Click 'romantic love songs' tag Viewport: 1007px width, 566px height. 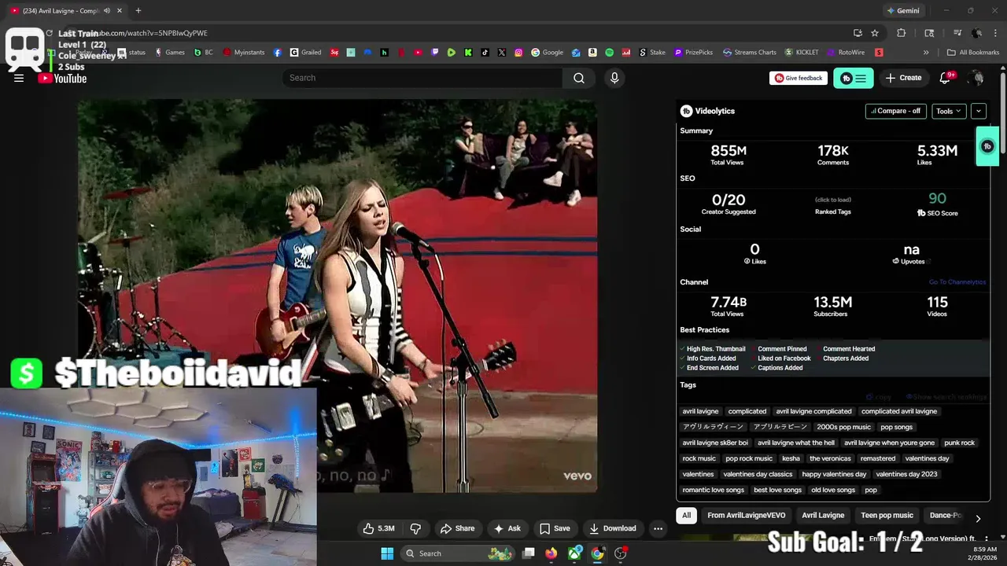click(x=713, y=490)
